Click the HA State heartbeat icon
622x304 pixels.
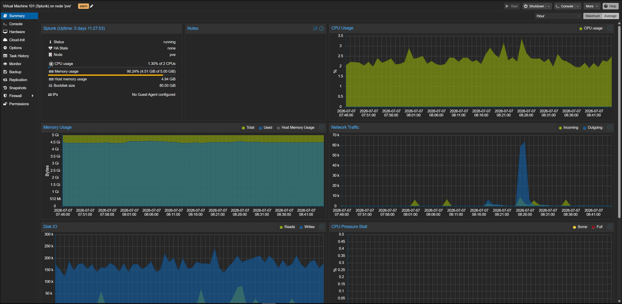pyautogui.click(x=50, y=48)
